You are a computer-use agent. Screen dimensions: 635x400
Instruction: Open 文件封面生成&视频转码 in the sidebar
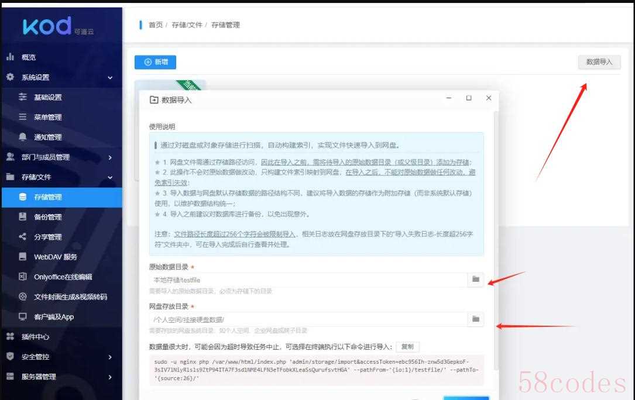coord(61,296)
